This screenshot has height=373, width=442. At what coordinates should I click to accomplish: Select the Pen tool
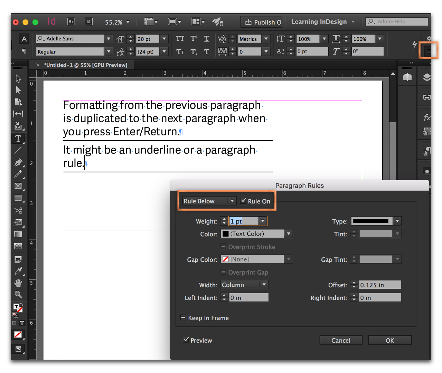click(x=18, y=162)
